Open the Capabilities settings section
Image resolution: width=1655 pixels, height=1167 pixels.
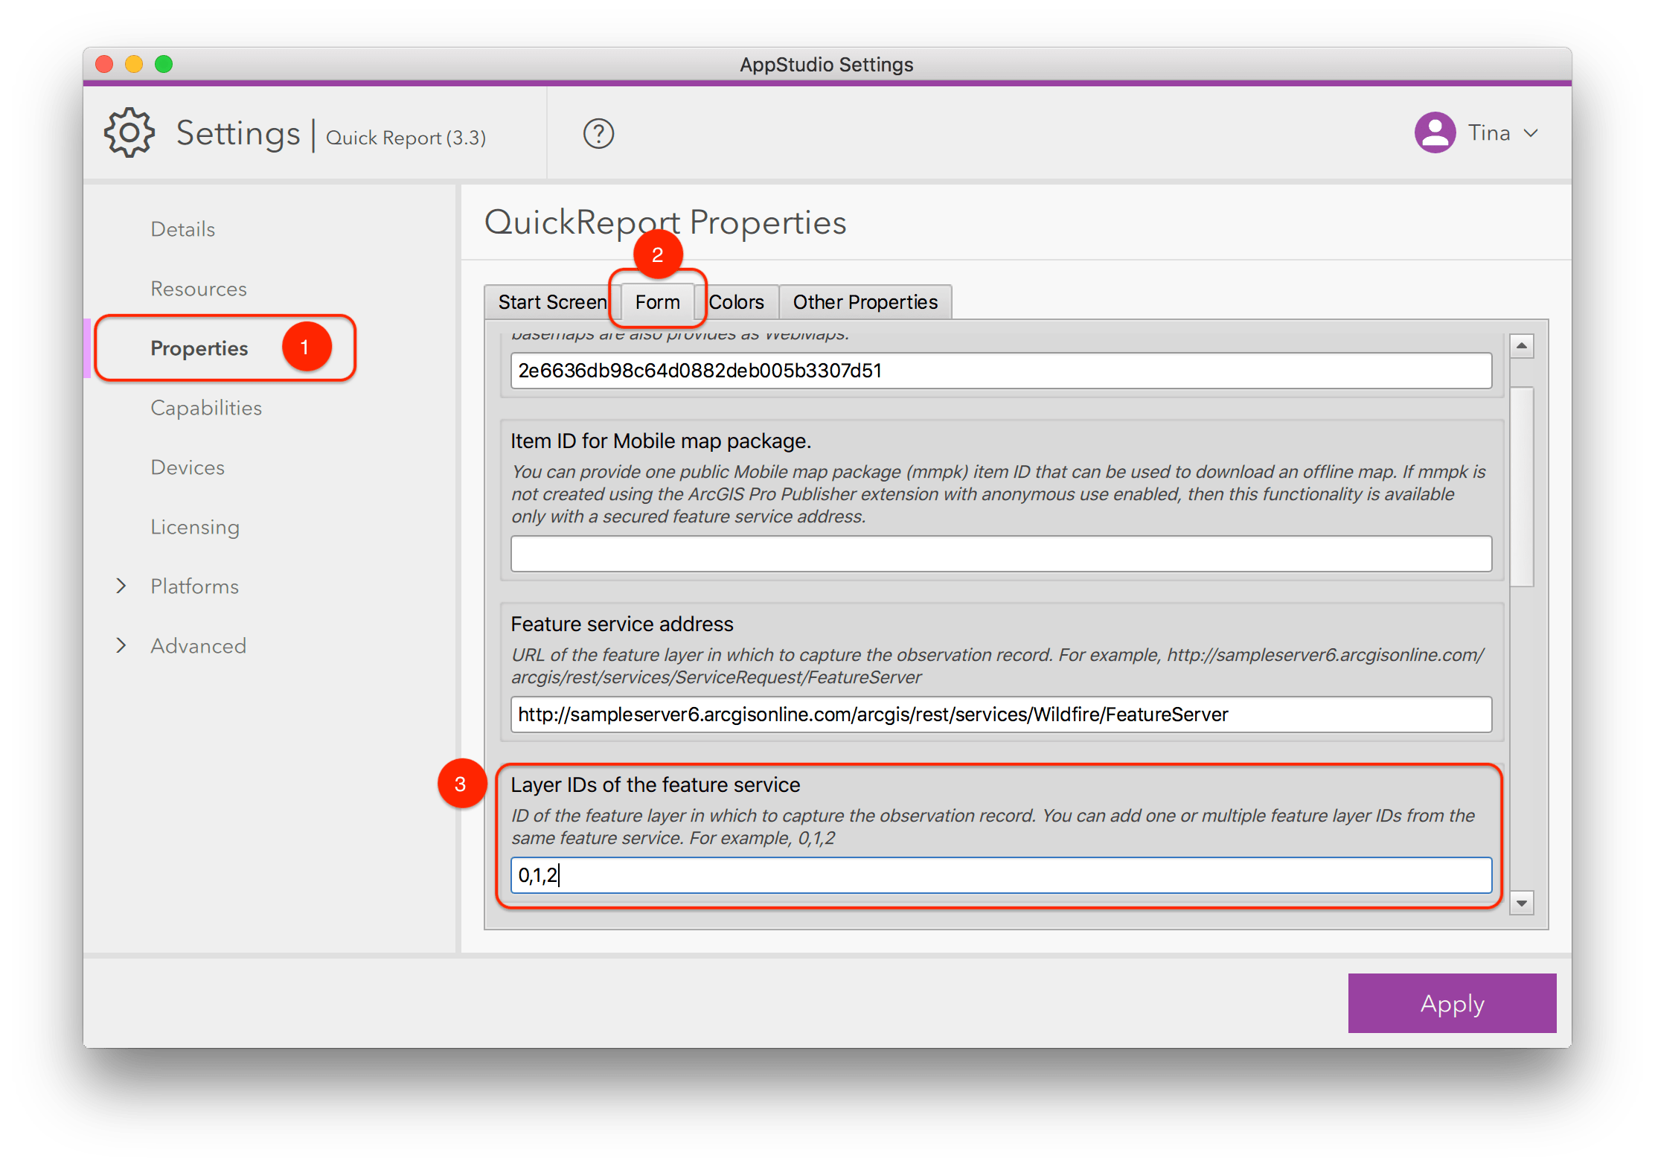206,407
